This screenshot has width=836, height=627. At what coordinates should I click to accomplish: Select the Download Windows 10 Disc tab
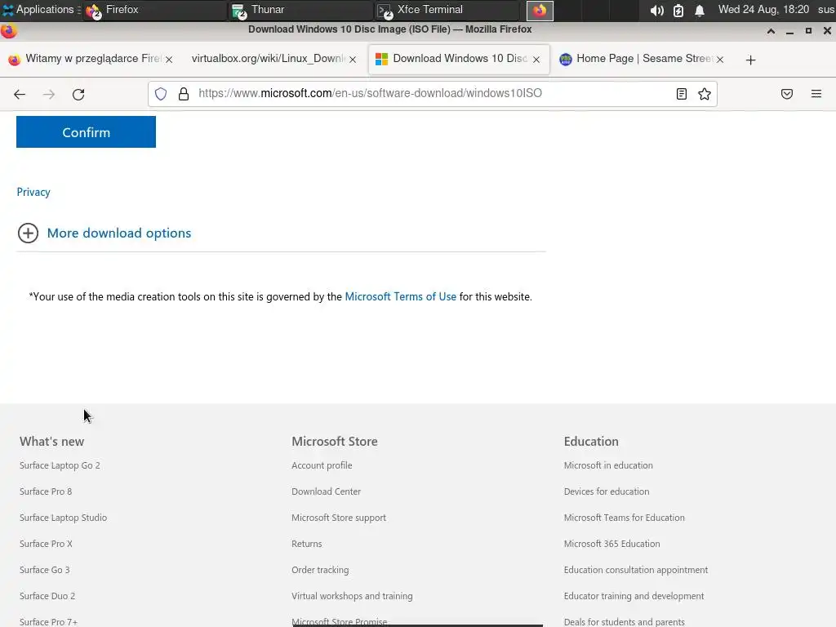pyautogui.click(x=460, y=59)
